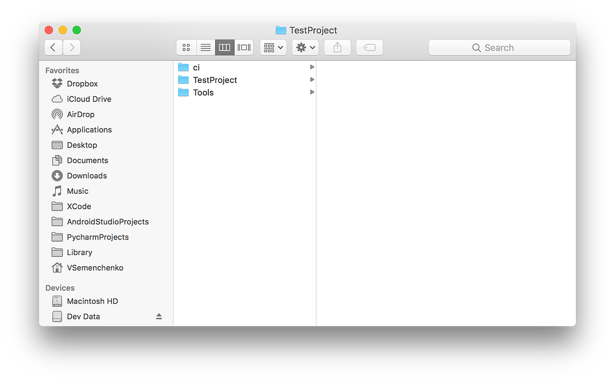Navigate back using the back arrow

pos(53,47)
